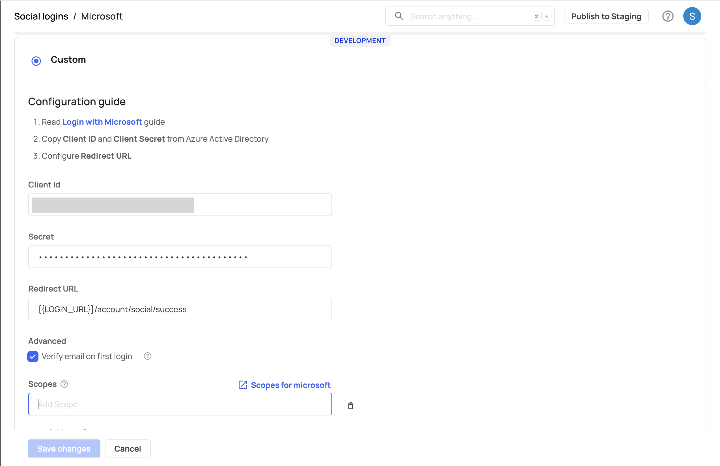Delete the scope using trash icon
Viewport: 720px width, 466px height.
pos(350,405)
